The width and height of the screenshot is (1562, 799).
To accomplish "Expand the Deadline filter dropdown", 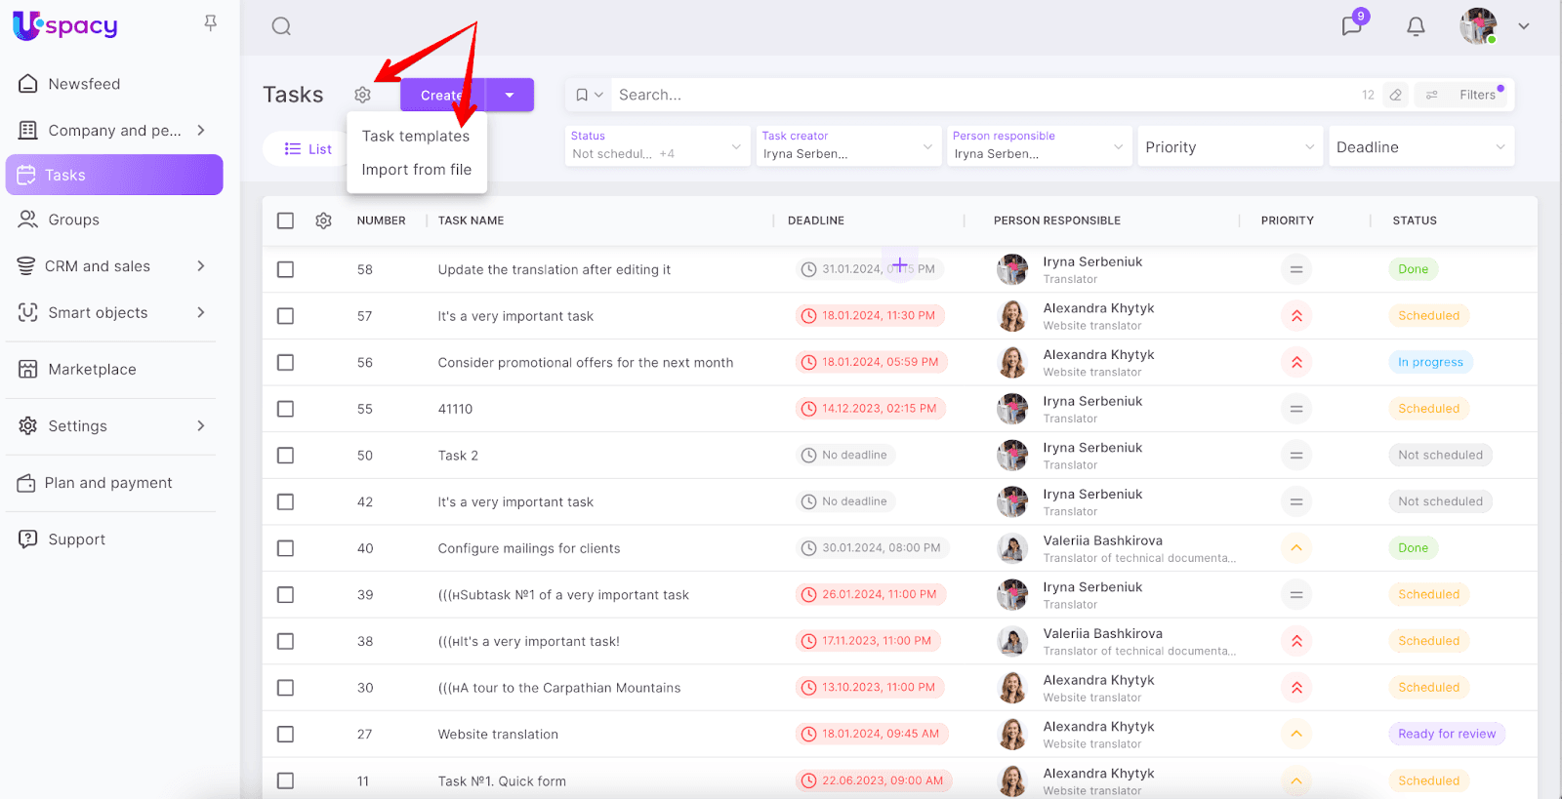I will (1420, 147).
